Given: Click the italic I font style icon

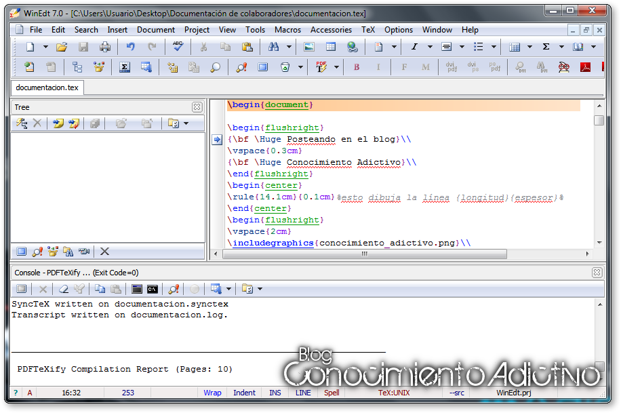Looking at the screenshot, I should 414,47.
